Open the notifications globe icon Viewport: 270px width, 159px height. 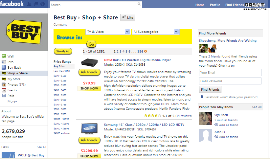tap(42, 4)
